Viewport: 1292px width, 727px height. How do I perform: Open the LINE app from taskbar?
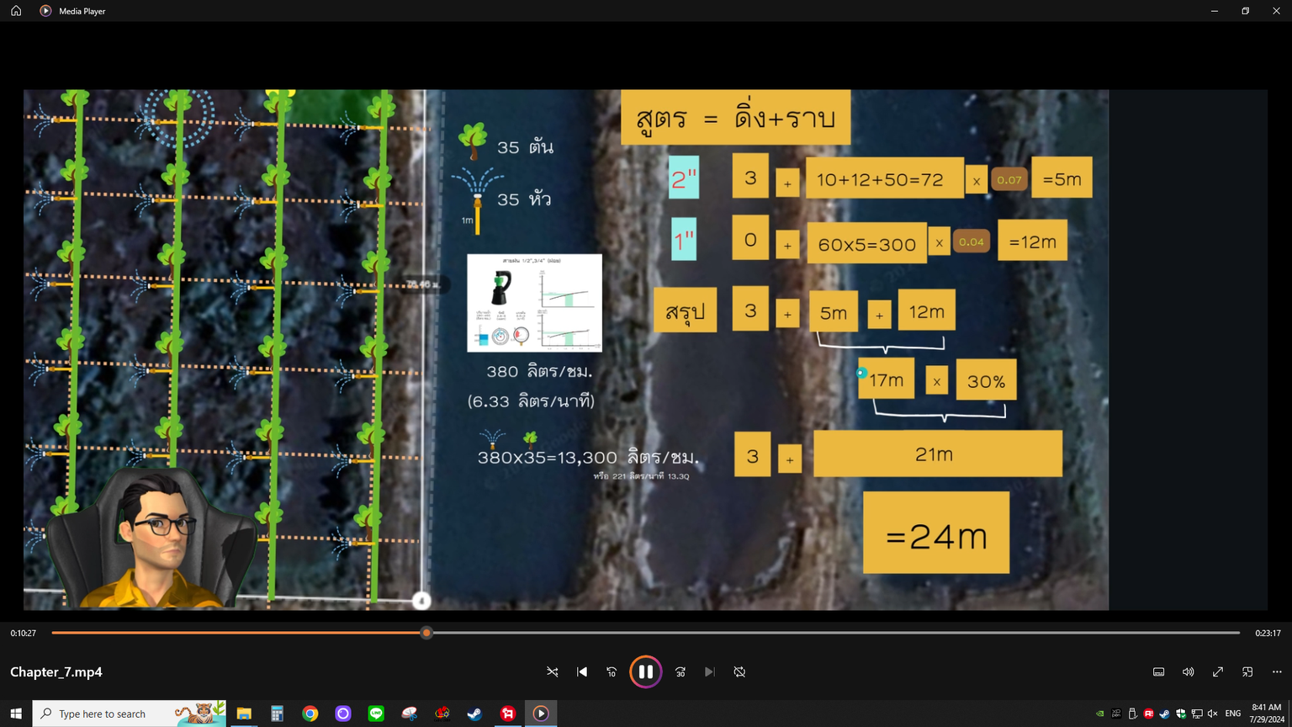tap(376, 714)
